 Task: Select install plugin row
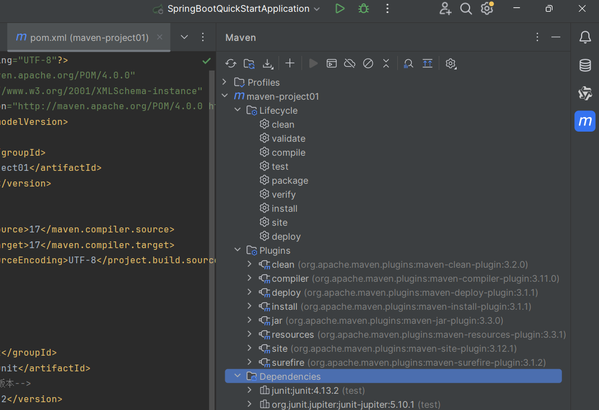[x=393, y=306]
